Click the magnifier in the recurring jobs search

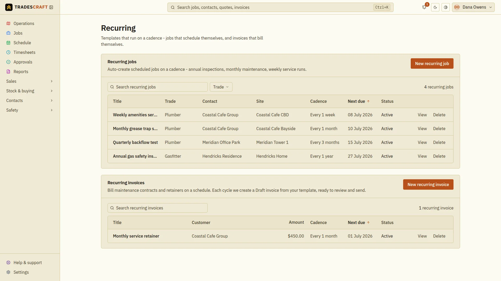(112, 87)
